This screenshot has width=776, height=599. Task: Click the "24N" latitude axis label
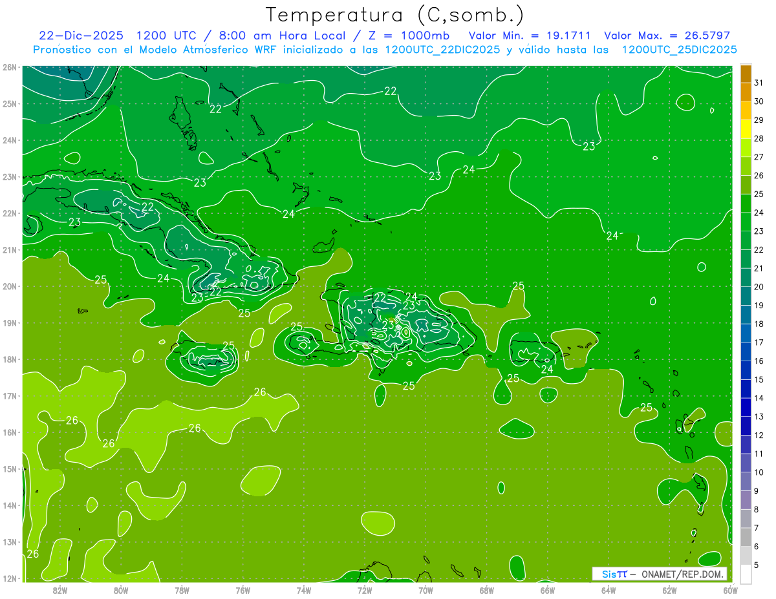[x=9, y=140]
